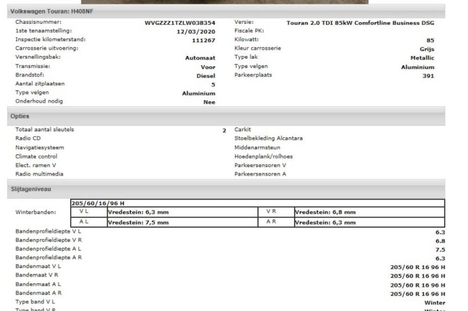Select the Bandenmaat A R label

39,293
